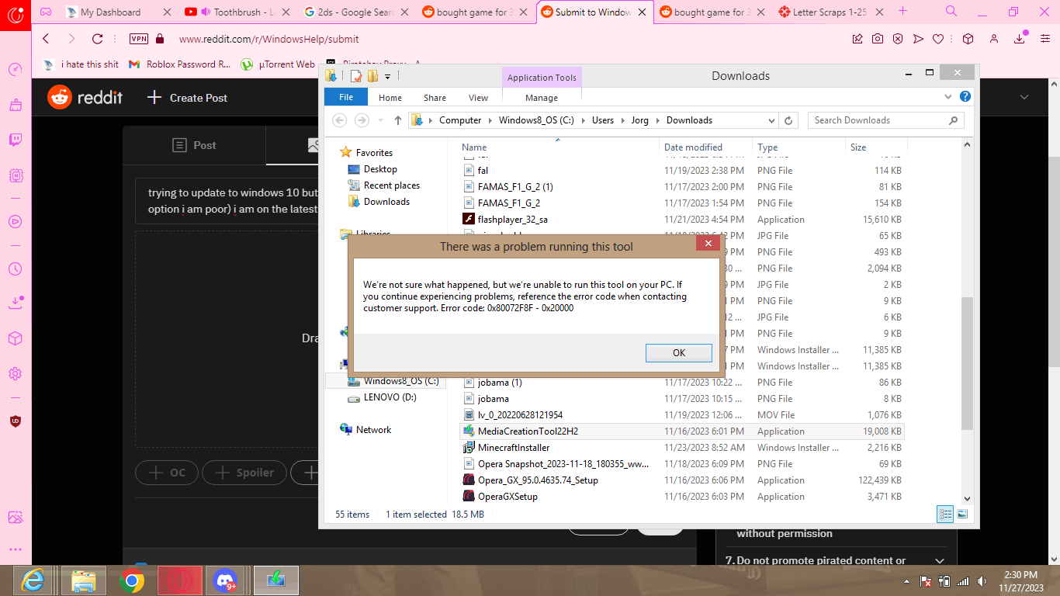The width and height of the screenshot is (1060, 596).
Task: Open the View ribbon tab
Action: click(x=478, y=98)
